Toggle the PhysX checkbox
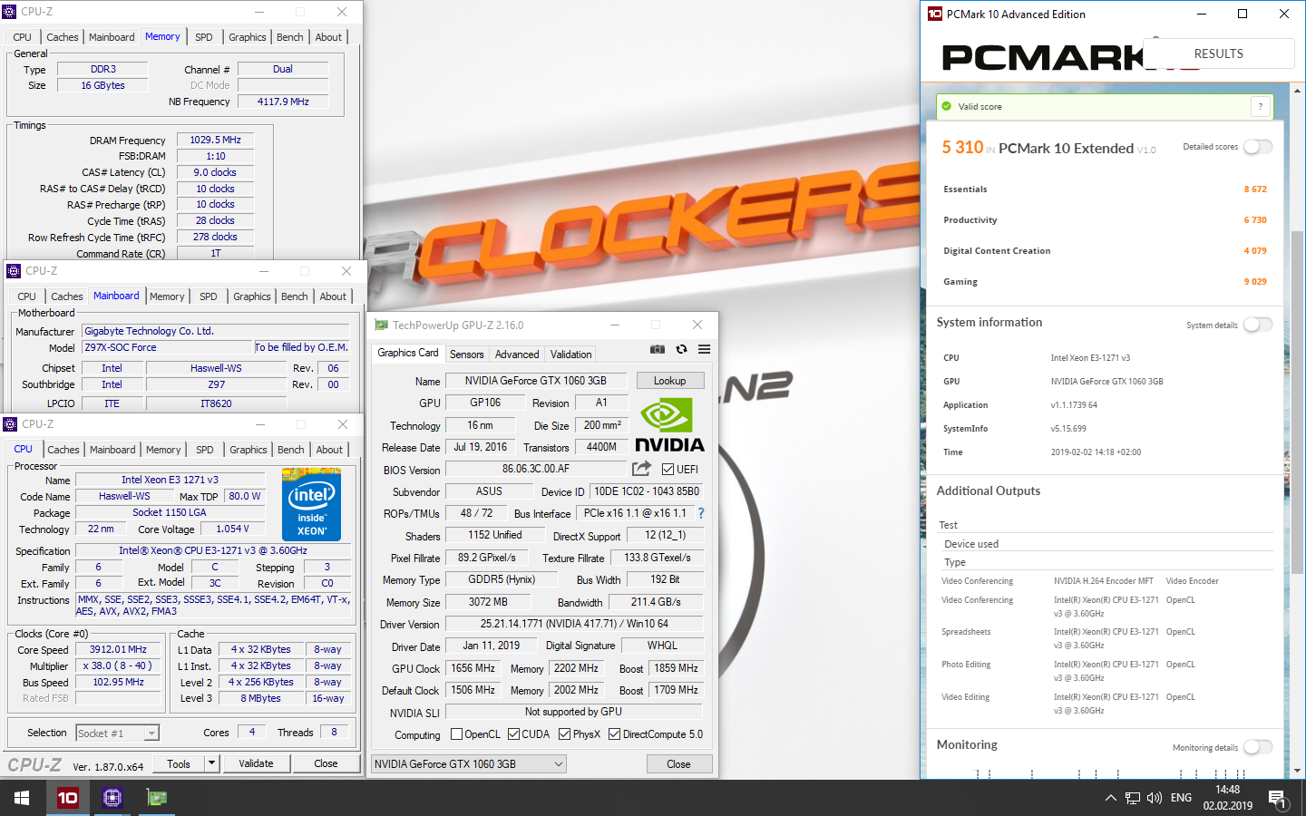The width and height of the screenshot is (1306, 816). [x=564, y=734]
